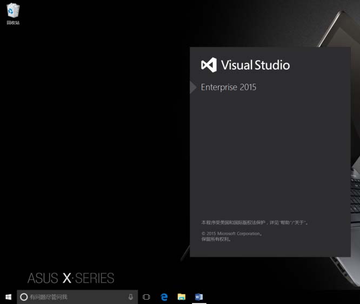Open File Explorer from the taskbar

pyautogui.click(x=182, y=297)
